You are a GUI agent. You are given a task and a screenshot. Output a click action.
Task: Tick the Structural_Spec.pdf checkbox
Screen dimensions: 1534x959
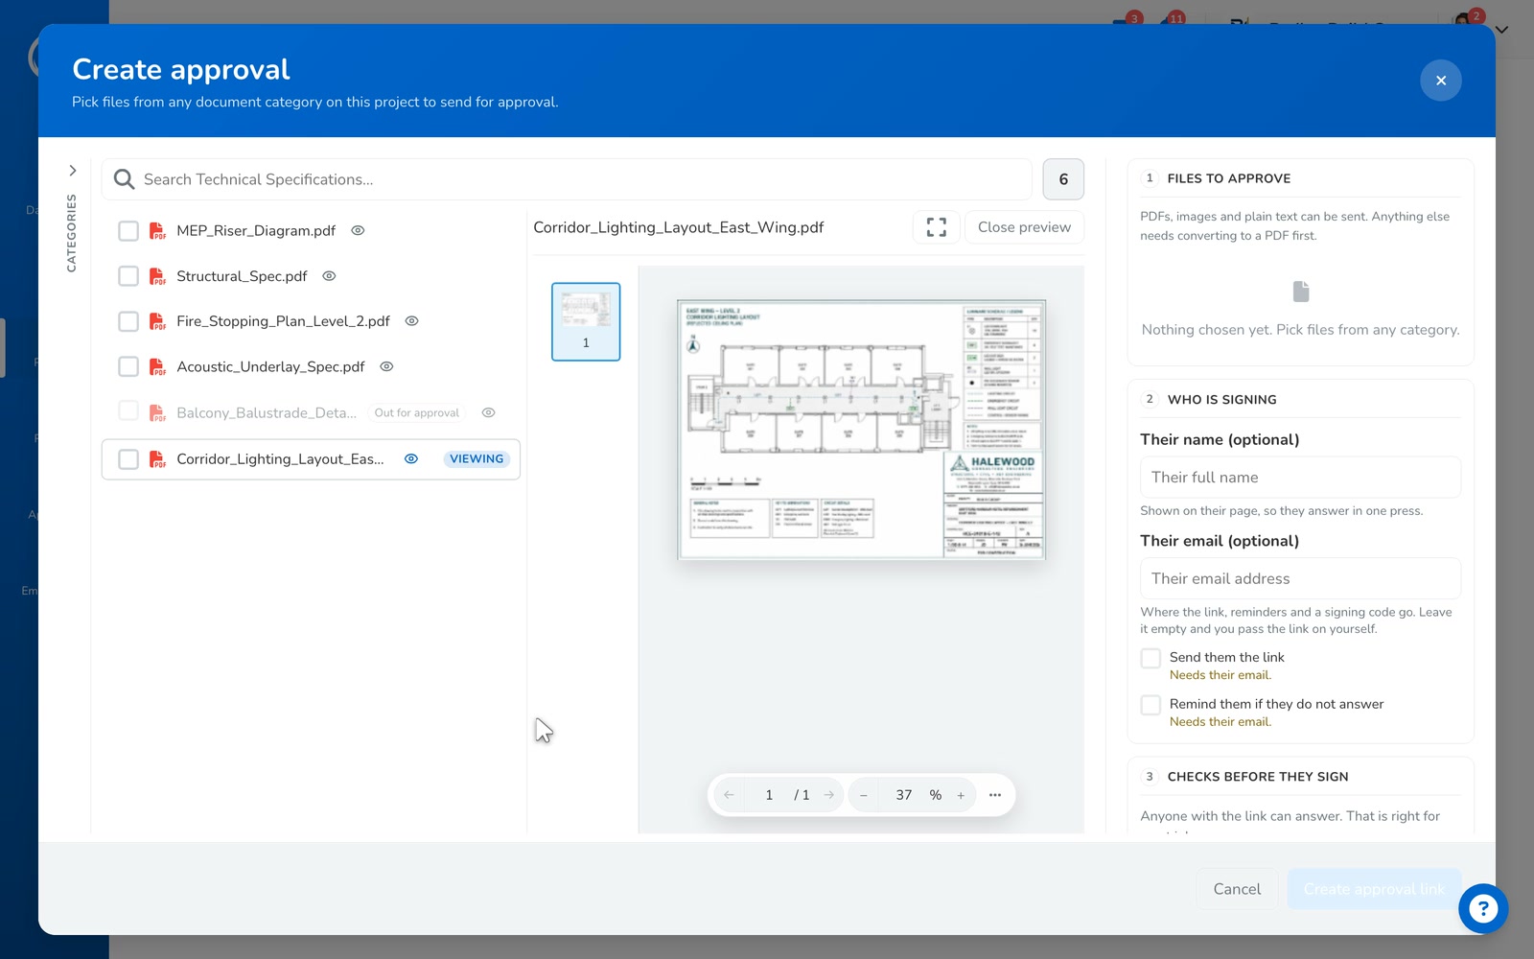pos(128,276)
